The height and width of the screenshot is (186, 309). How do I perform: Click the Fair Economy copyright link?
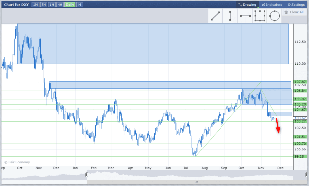17,162
